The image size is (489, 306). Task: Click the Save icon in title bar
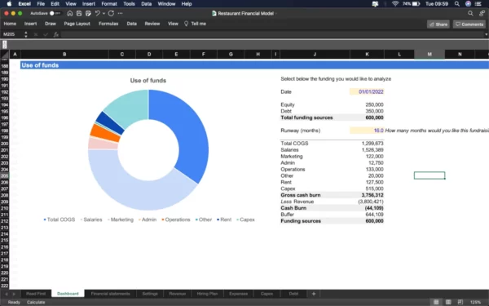coord(79,13)
